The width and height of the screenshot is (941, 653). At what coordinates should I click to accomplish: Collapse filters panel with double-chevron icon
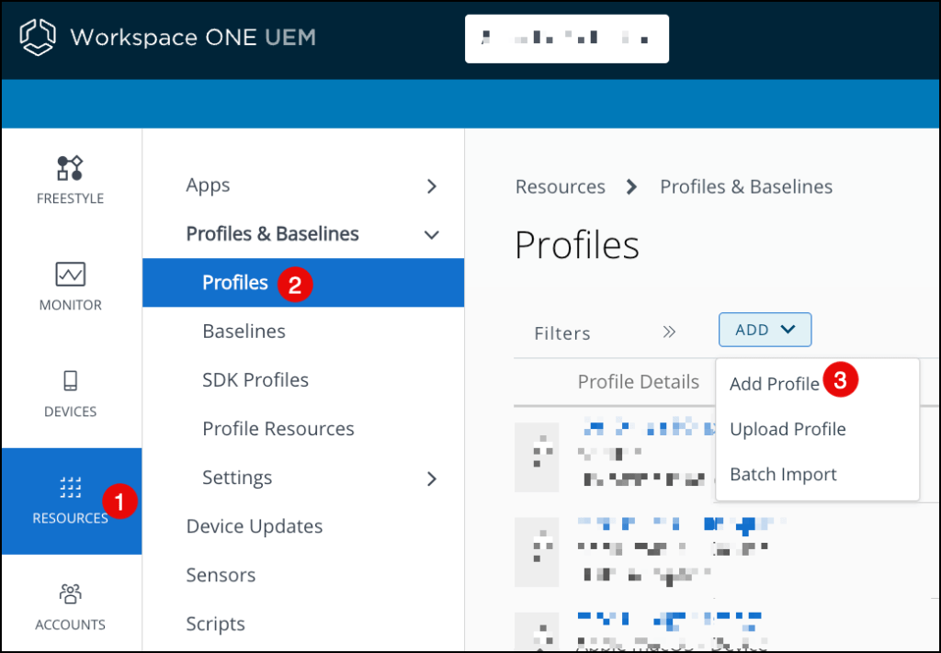(x=669, y=332)
